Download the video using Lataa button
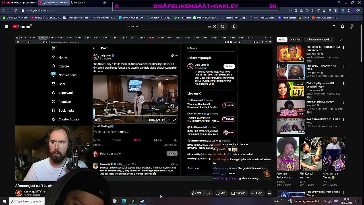The image size is (364, 205). 257,193
